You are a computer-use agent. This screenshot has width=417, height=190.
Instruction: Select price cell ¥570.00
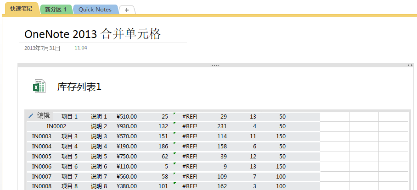(x=127, y=136)
